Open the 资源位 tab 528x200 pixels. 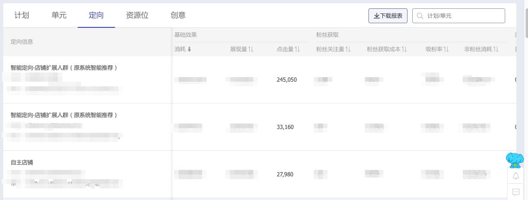click(x=137, y=15)
